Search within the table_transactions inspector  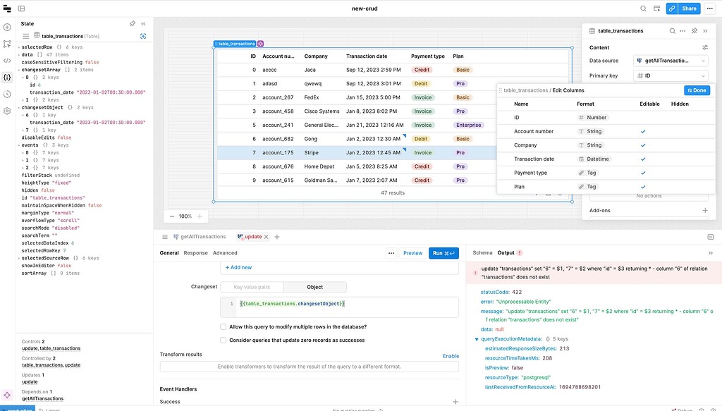pyautogui.click(x=672, y=31)
